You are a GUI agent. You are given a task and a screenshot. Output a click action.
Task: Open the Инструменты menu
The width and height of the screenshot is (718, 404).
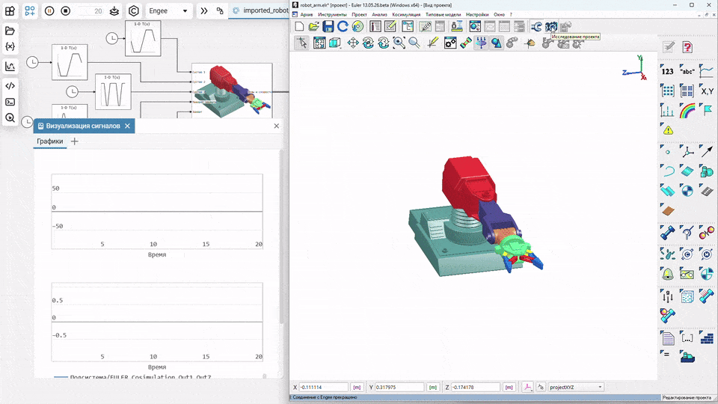click(332, 15)
